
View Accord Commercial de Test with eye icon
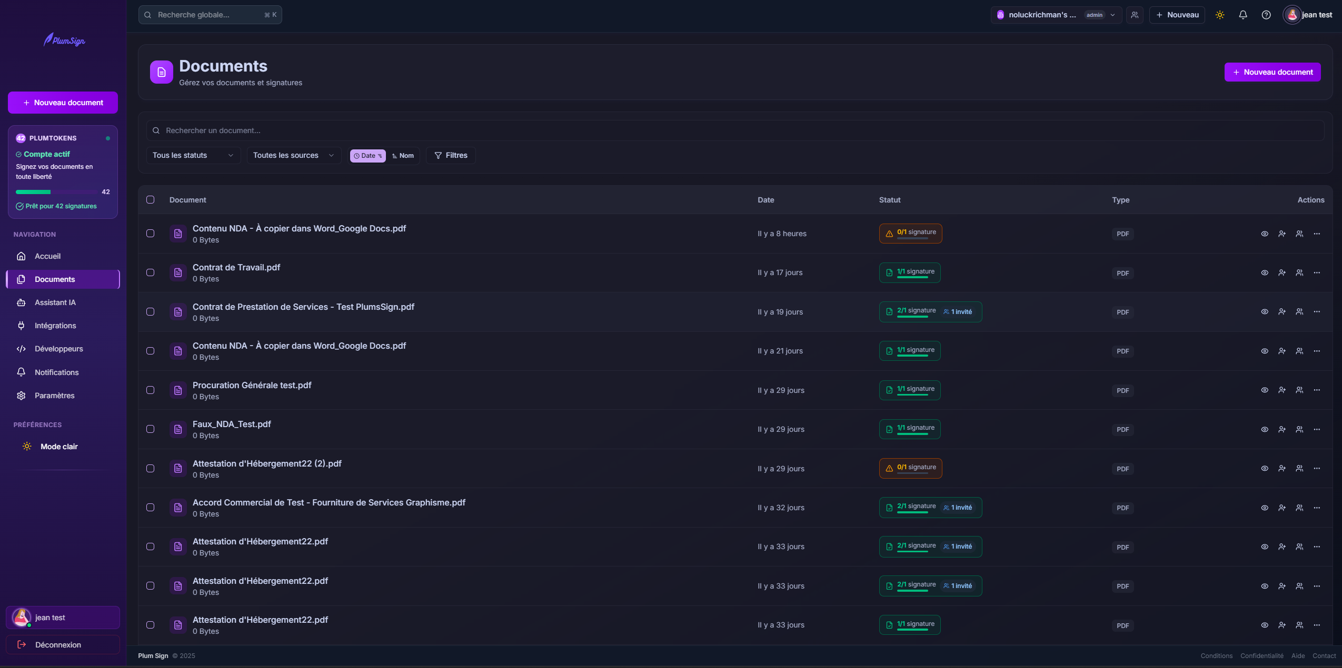pos(1265,508)
